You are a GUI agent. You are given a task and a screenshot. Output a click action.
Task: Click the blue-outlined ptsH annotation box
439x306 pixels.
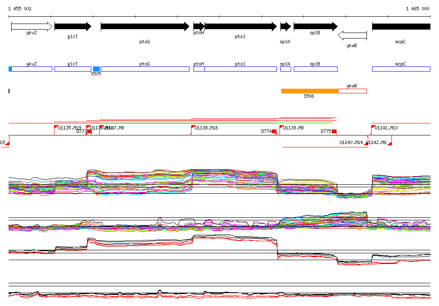[199, 69]
